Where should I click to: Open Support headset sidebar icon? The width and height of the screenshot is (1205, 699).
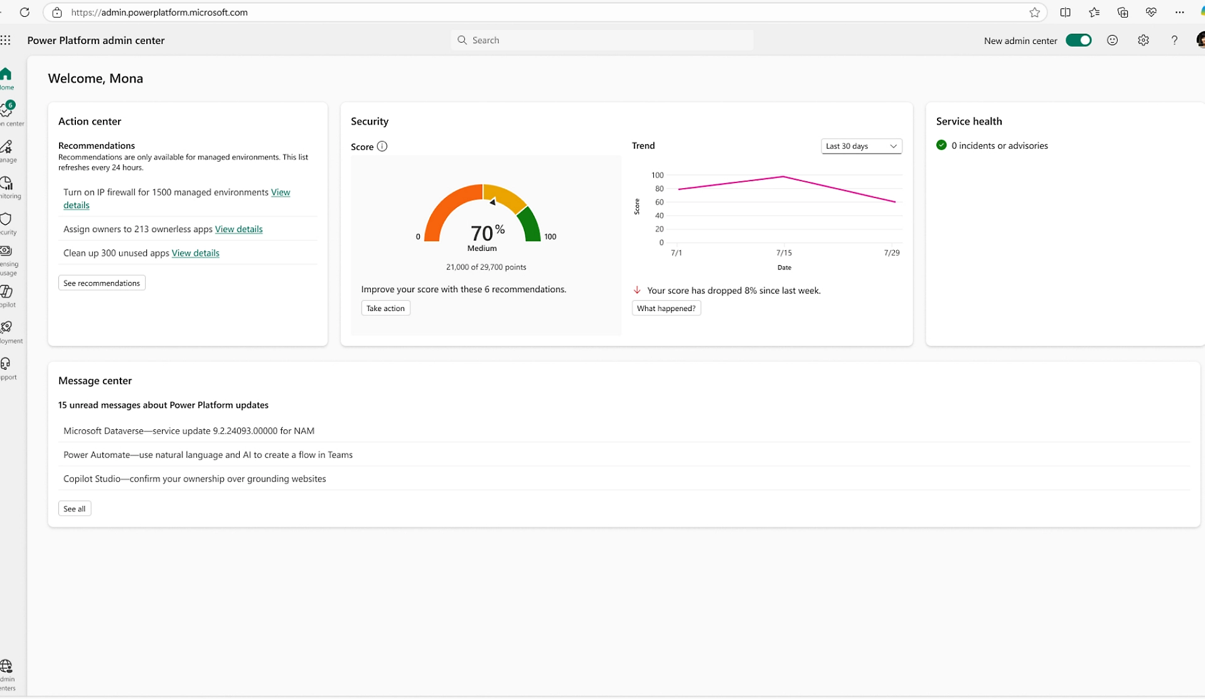[6, 365]
